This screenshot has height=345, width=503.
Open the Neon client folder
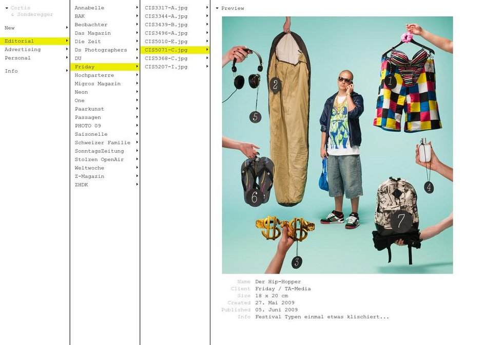click(x=81, y=92)
